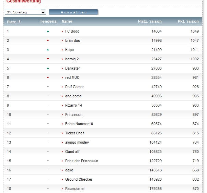Screen dimensions: 207x193
Task: Click the small arrow bullet before Ralf Gamer
Action: coord(62,87)
